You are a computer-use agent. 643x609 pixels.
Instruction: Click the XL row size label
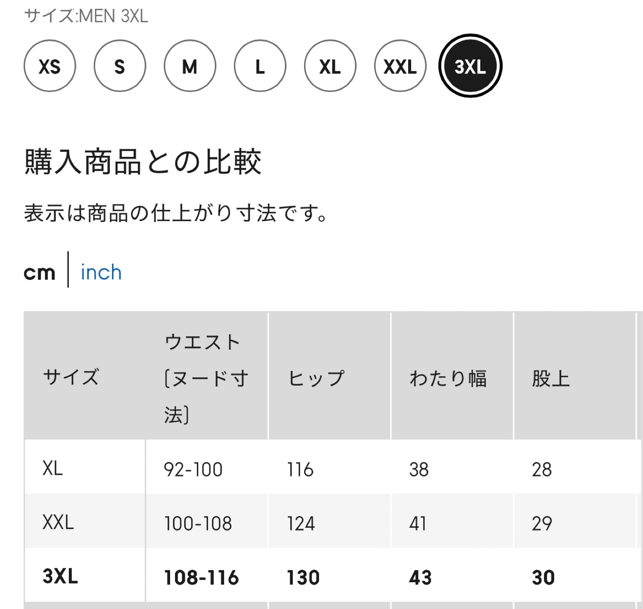[x=53, y=468]
